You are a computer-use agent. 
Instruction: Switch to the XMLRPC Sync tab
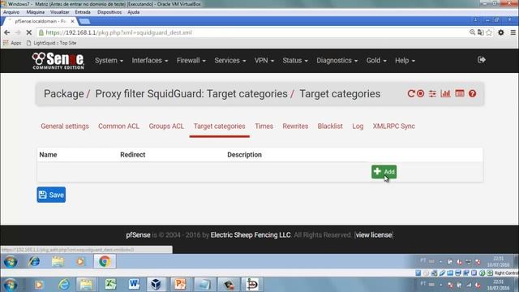click(393, 127)
